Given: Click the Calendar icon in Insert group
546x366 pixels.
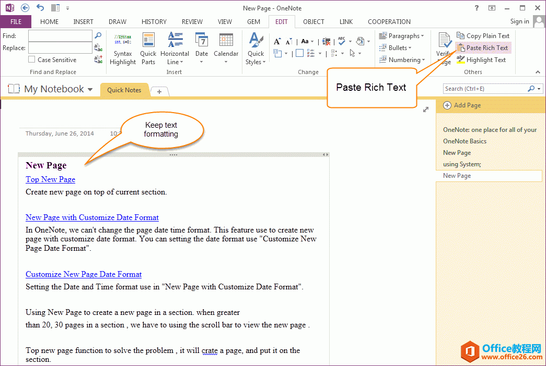Looking at the screenshot, I should point(226,40).
